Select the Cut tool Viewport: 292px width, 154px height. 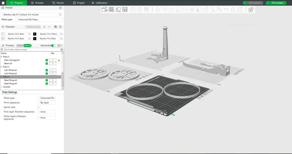(185, 10)
